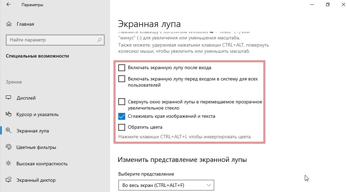
Task: Enable Свернуть окно экранной лупы checkbox
Action: pos(122,102)
